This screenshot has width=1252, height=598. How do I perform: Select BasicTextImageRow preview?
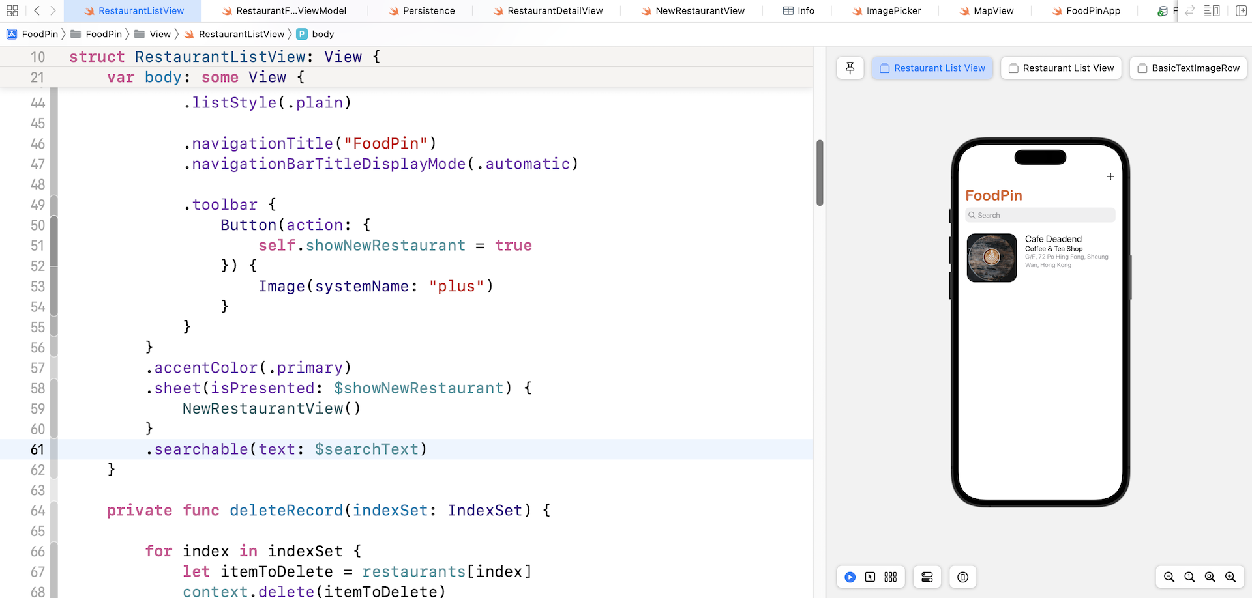tap(1188, 68)
